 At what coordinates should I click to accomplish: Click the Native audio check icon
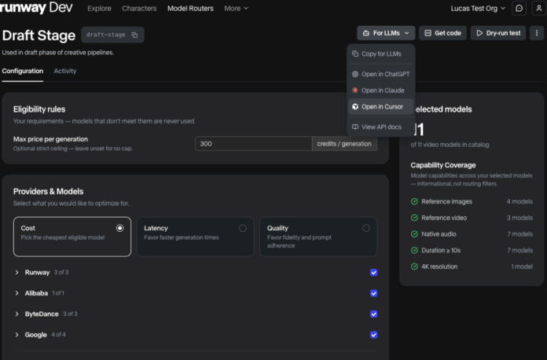click(x=414, y=234)
